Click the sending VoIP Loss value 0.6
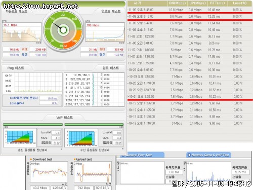 [x=56, y=133]
